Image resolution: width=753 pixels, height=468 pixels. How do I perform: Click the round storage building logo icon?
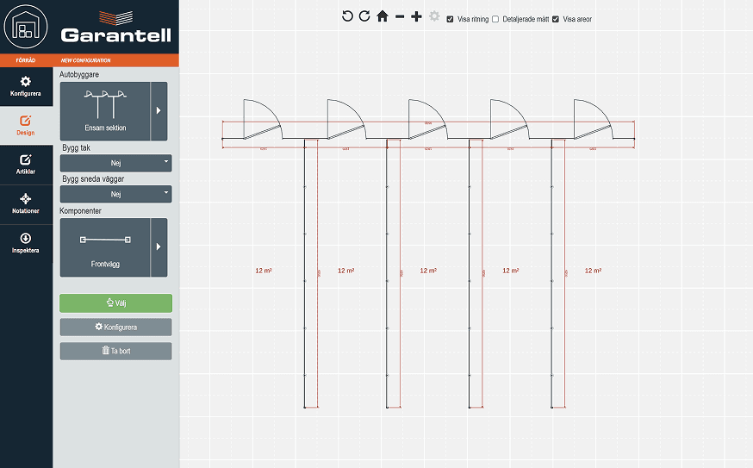26,27
